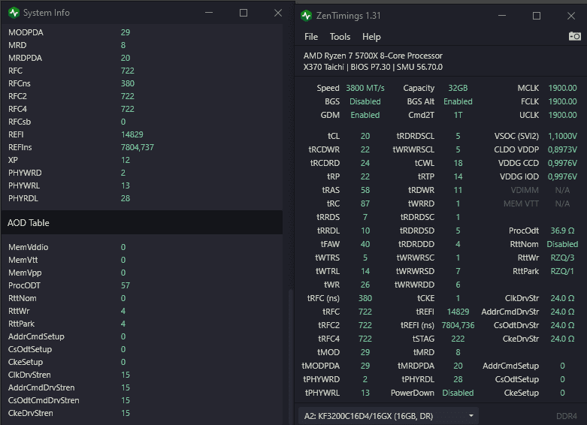Close the ZenTimings window
Screen dimensions: 587x425
click(570, 16)
